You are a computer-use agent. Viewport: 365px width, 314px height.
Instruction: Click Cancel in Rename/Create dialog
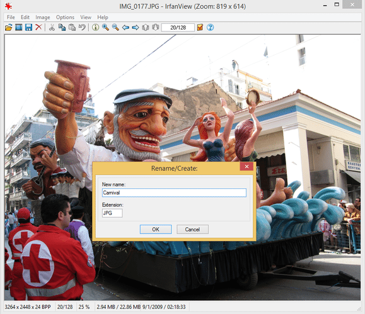click(192, 230)
